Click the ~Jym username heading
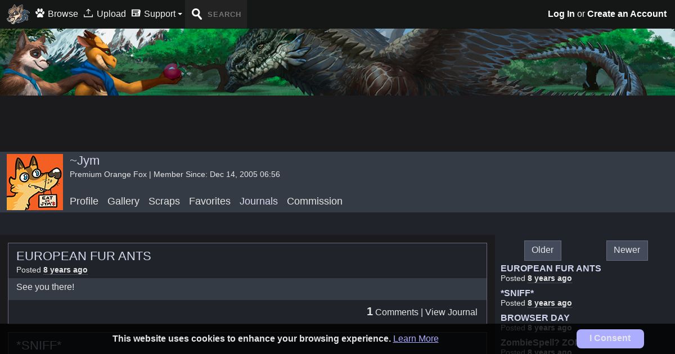675x354 pixels. [84, 160]
